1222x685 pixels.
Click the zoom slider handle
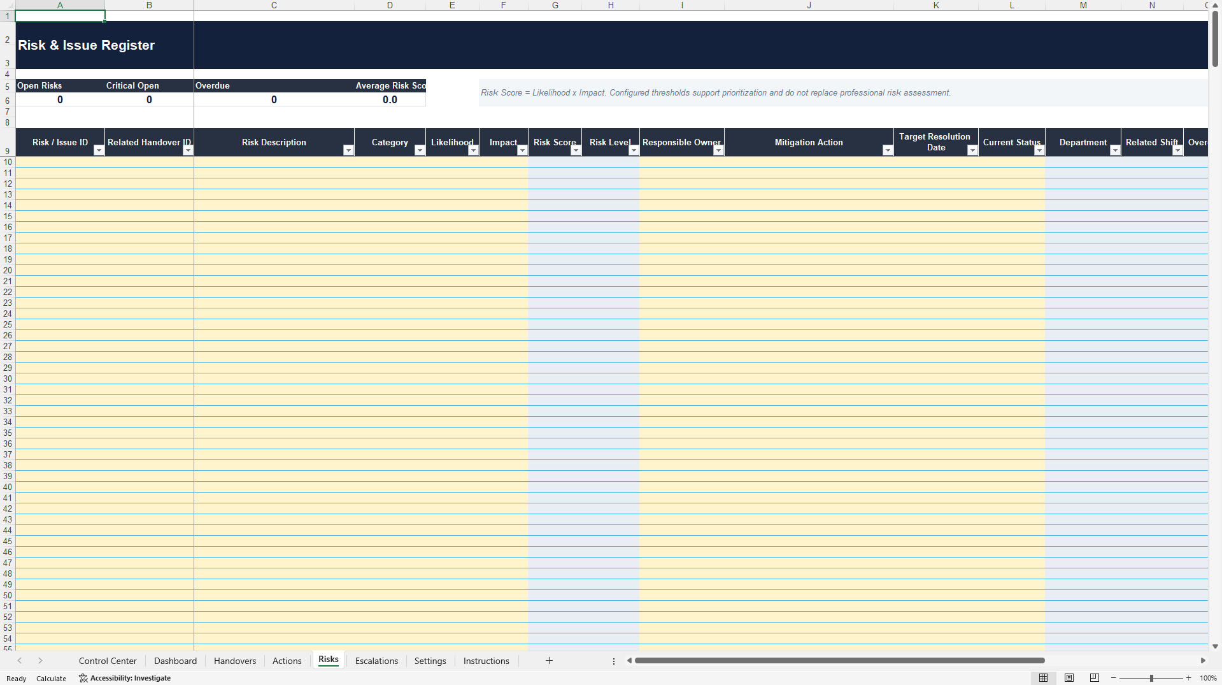pos(1151,678)
